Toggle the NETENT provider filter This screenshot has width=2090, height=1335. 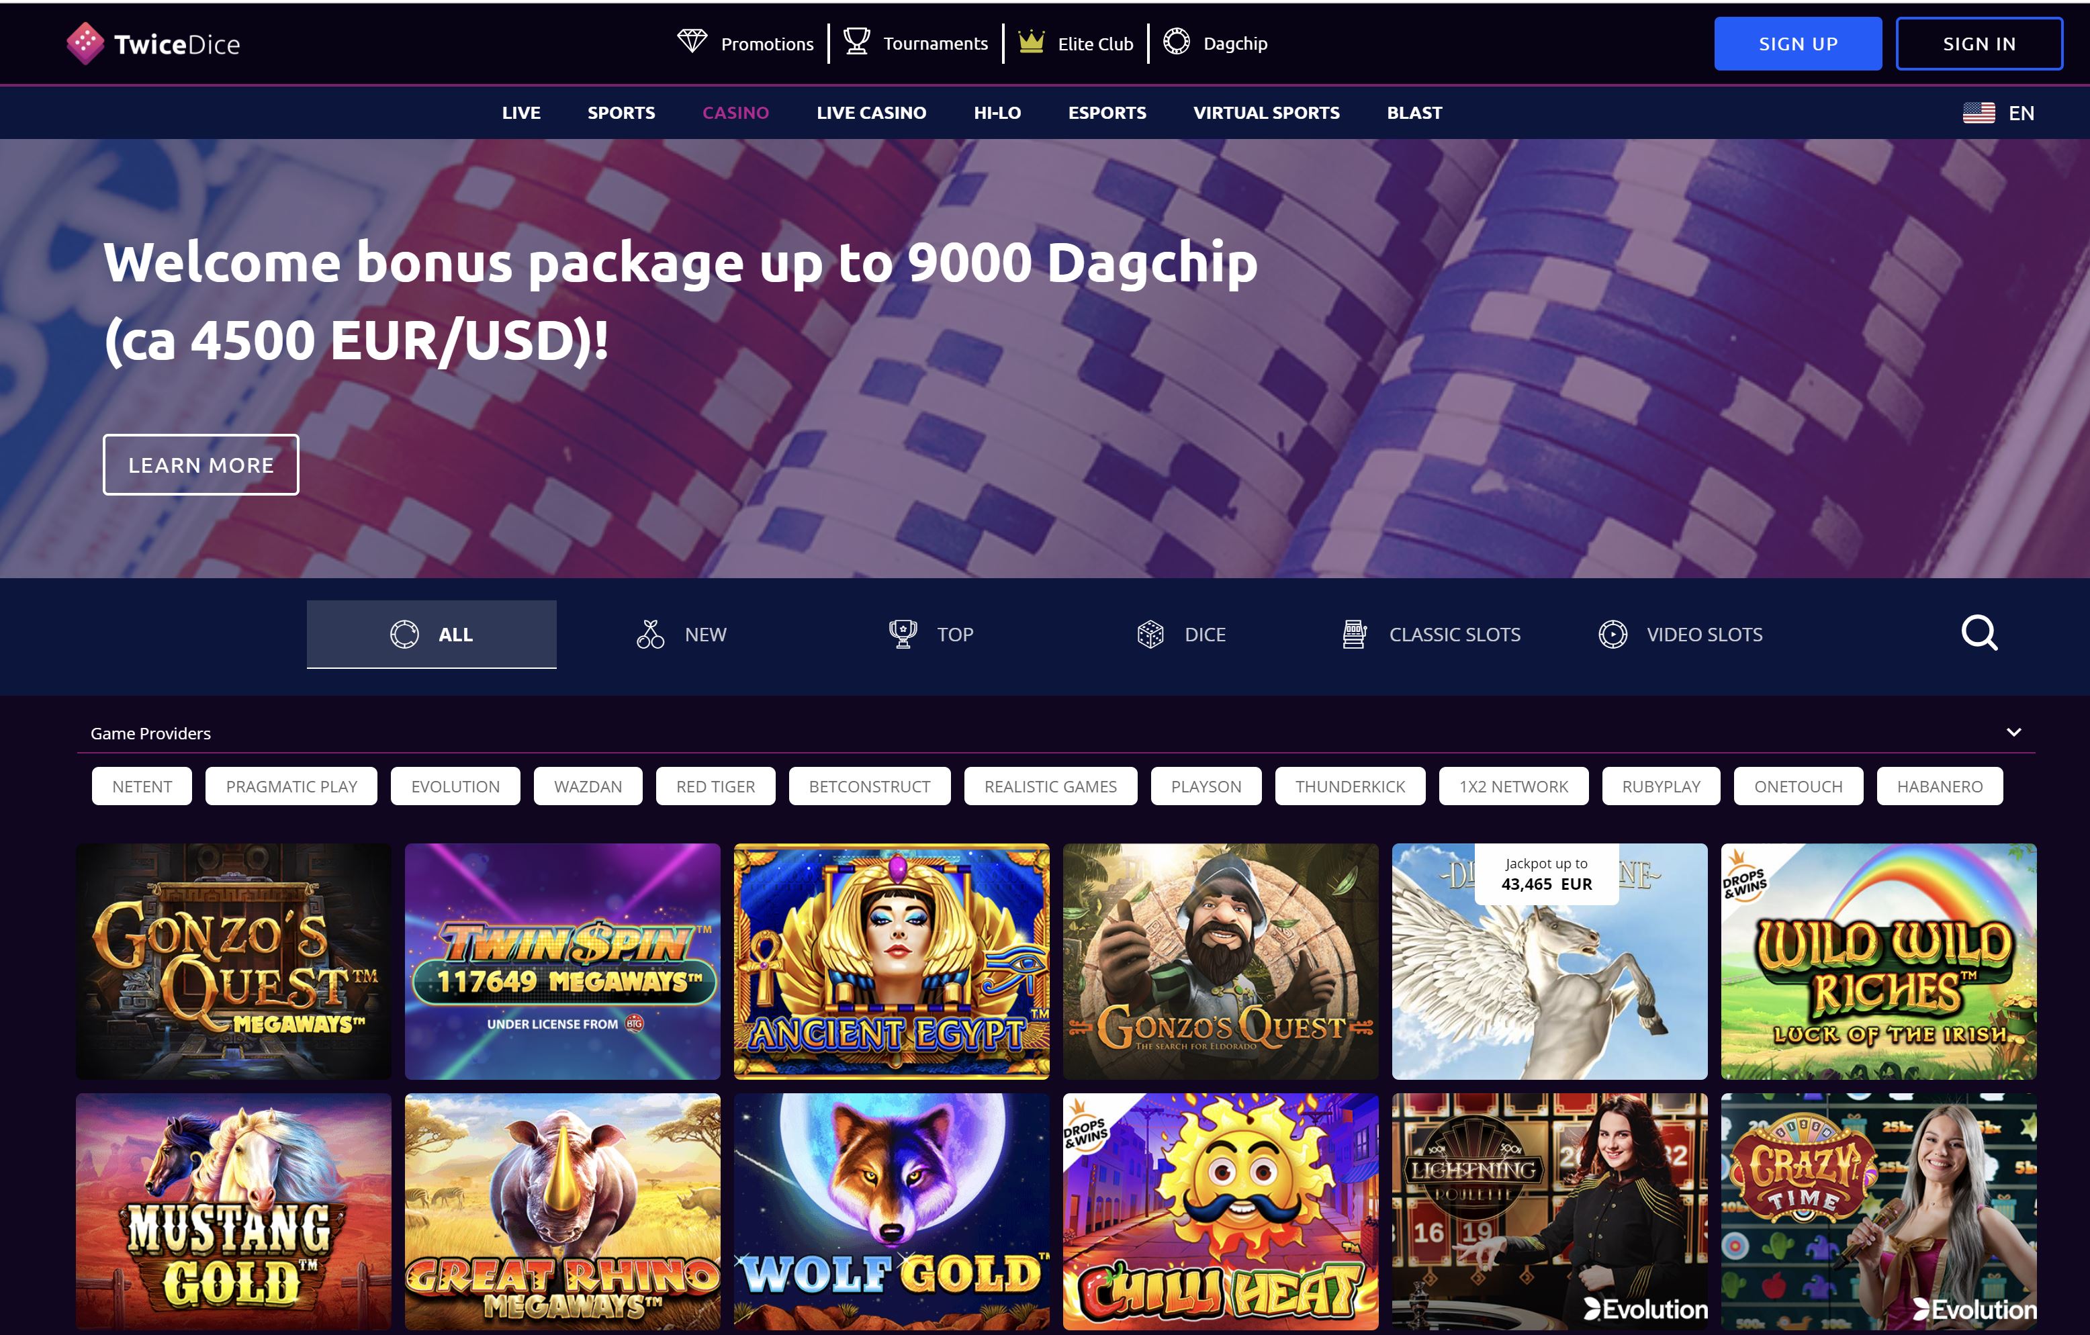coord(142,786)
